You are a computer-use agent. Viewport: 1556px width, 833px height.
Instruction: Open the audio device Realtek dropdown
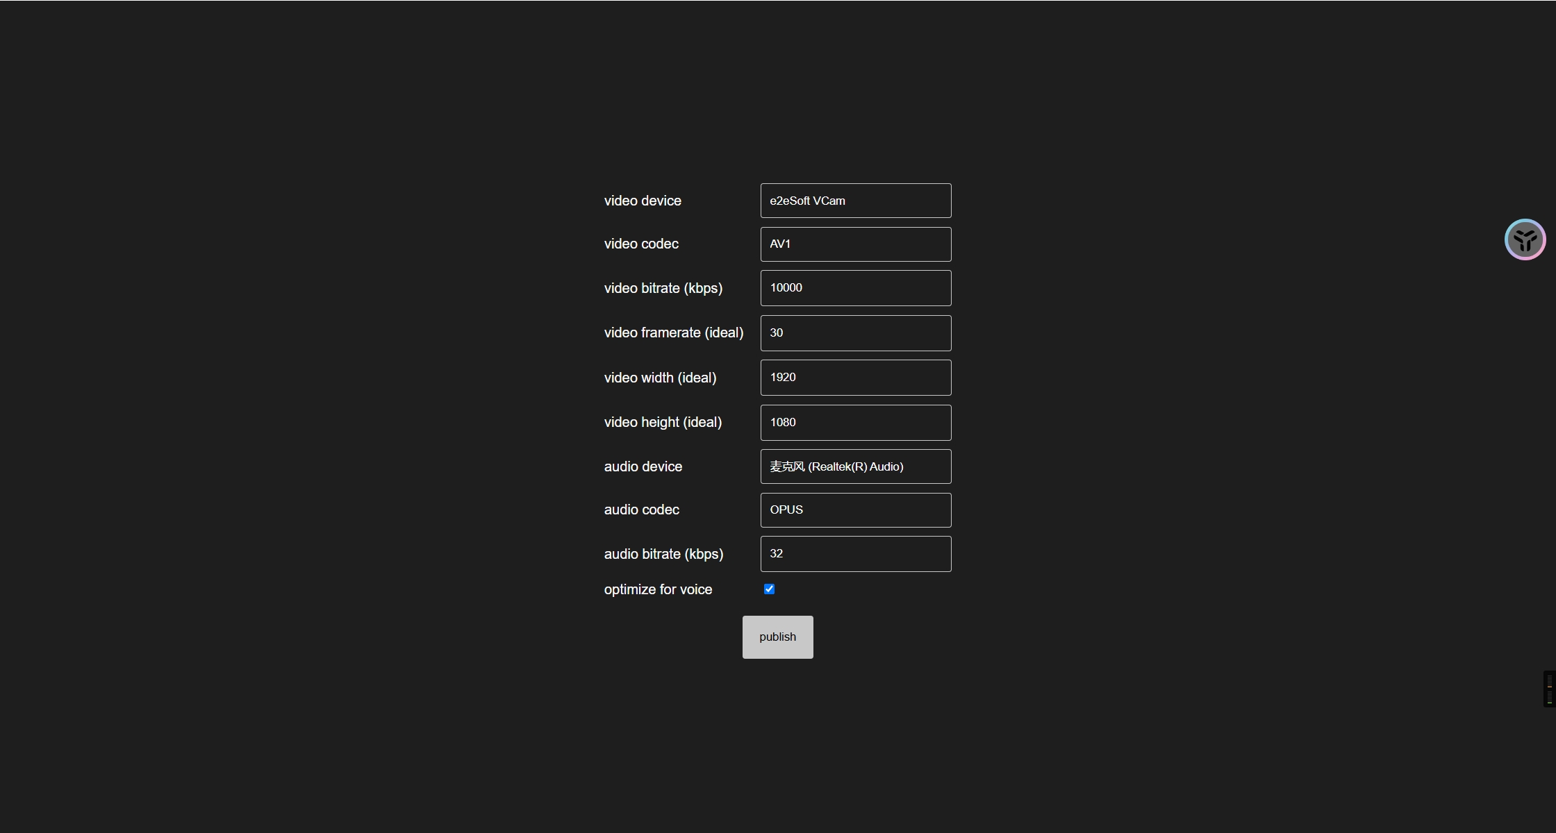tap(856, 466)
